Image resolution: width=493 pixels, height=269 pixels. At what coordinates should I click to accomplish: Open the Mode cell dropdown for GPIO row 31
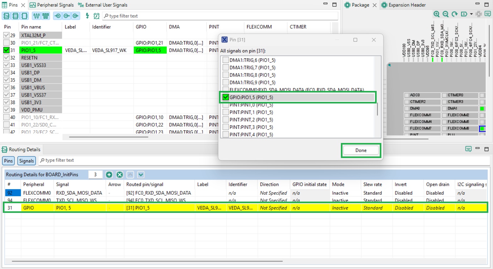[x=346, y=208]
